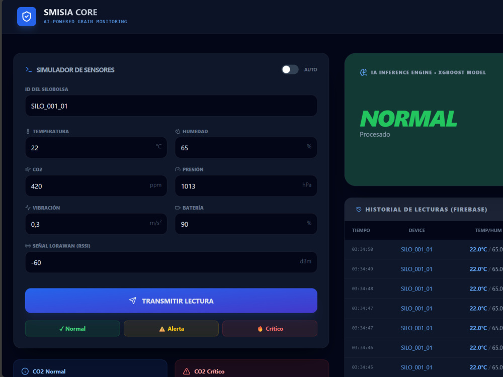Apply the Normal preset button

click(72, 329)
